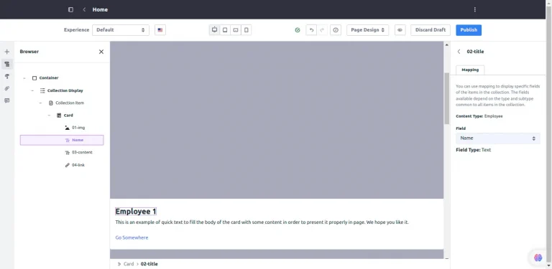Select the Name tree item
The image size is (552, 269).
coord(62,140)
